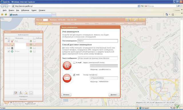Click the dark figure object icon in third row
Screen dimensions: 183x110
click(x=12, y=48)
